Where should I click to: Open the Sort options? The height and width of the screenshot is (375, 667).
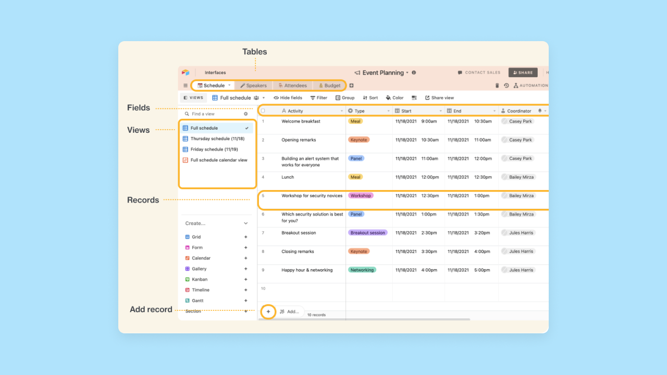(370, 97)
